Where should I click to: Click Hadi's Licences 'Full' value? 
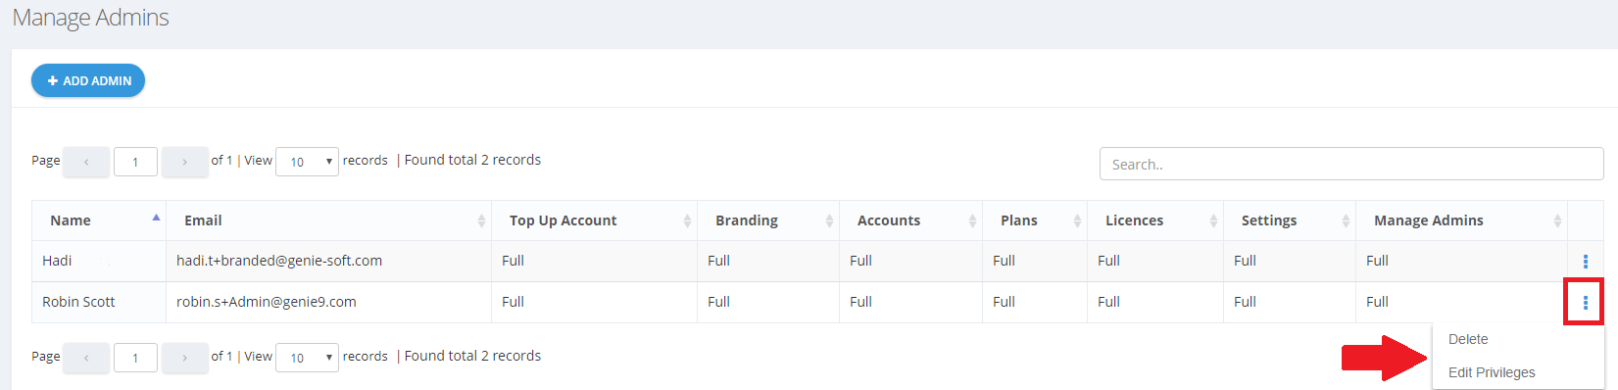tap(1108, 261)
